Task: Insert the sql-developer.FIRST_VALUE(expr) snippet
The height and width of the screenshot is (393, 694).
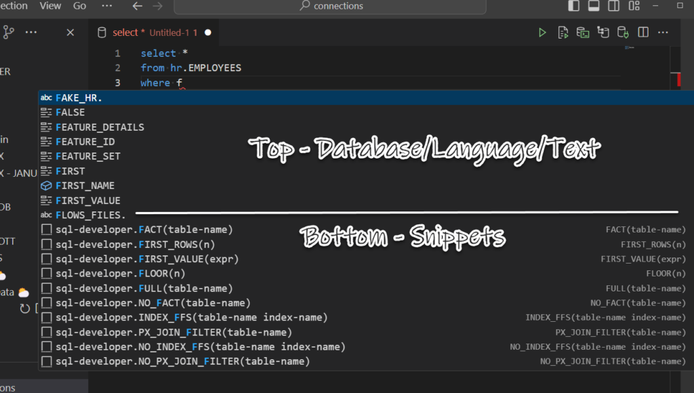Action: [x=366, y=259]
